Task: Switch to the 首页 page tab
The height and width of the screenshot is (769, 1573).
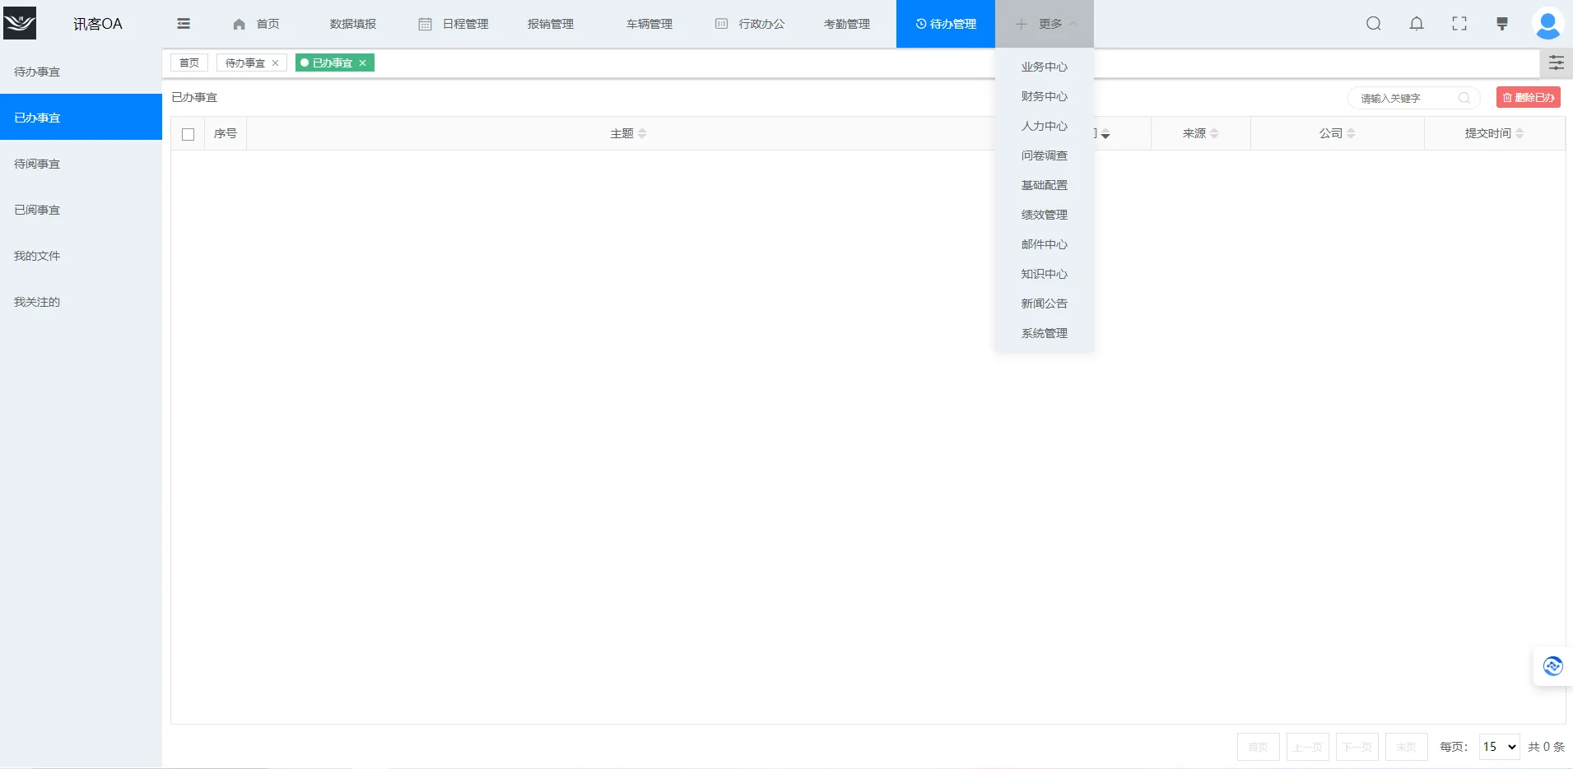Action: tap(189, 63)
